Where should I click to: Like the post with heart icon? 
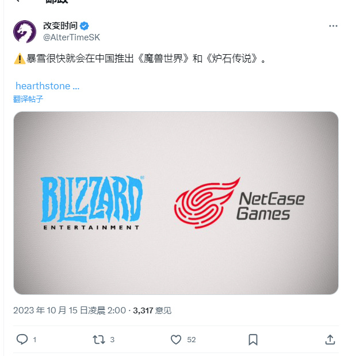click(x=176, y=340)
